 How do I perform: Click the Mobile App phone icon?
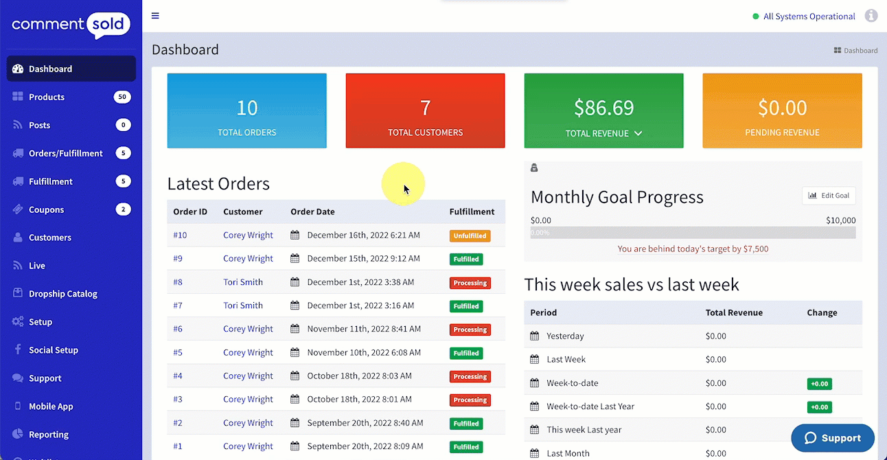tap(18, 406)
